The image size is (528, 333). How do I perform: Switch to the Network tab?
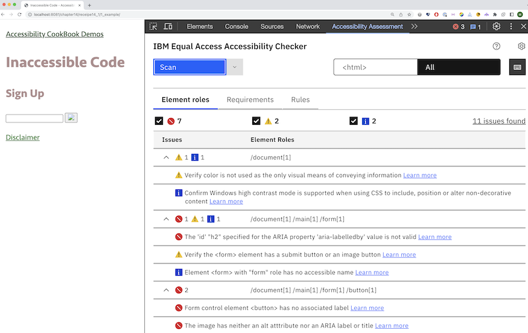click(x=308, y=27)
